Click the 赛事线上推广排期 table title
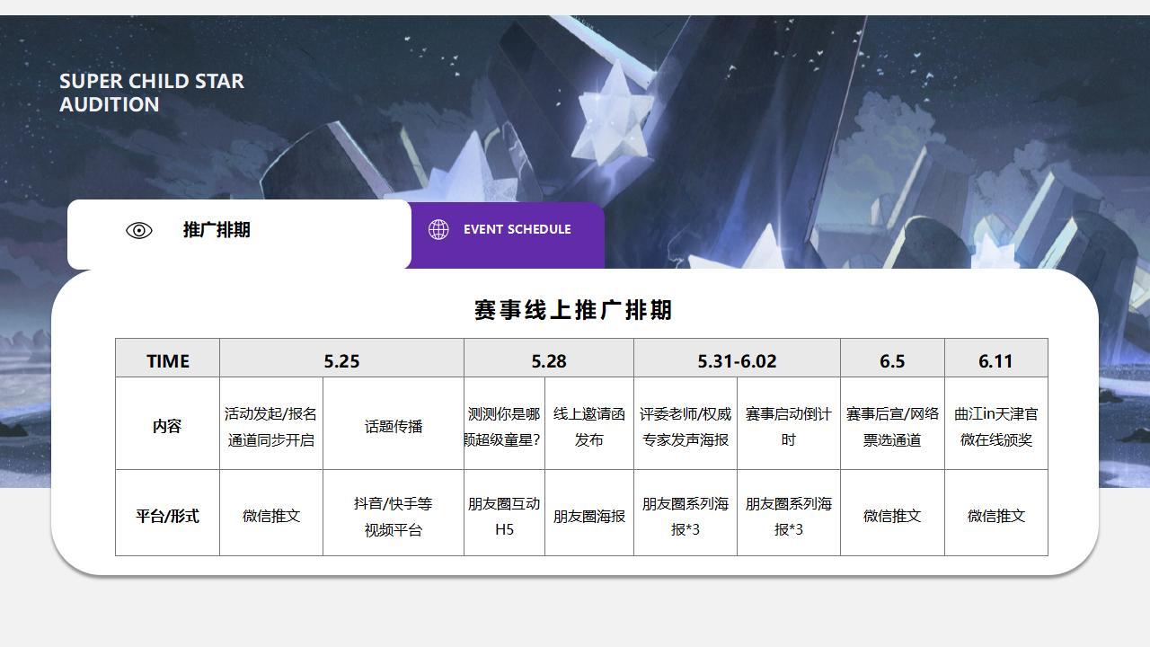The width and height of the screenshot is (1150, 647). [573, 310]
